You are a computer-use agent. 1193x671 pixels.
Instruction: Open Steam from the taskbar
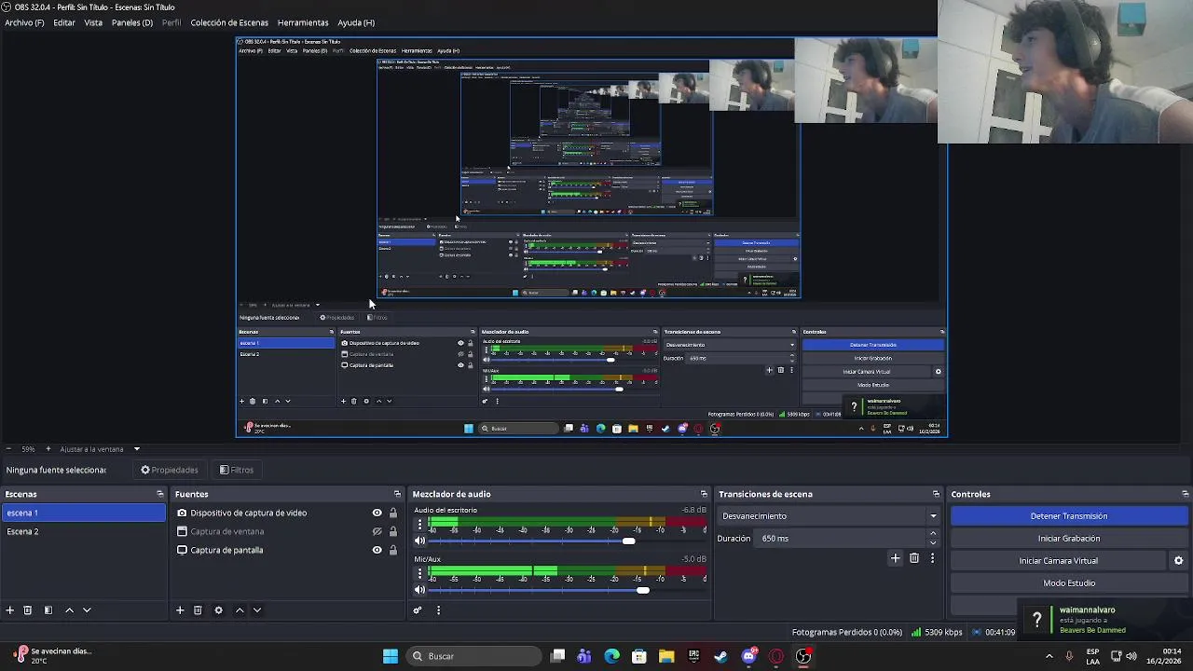720,656
